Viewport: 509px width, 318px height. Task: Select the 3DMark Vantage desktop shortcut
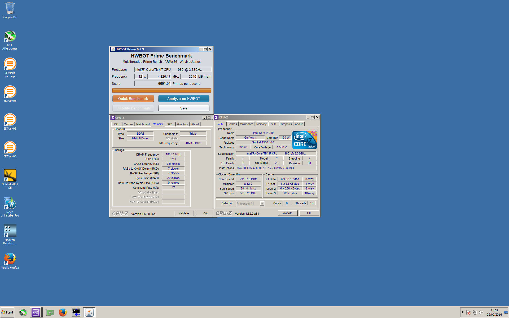tap(10, 68)
